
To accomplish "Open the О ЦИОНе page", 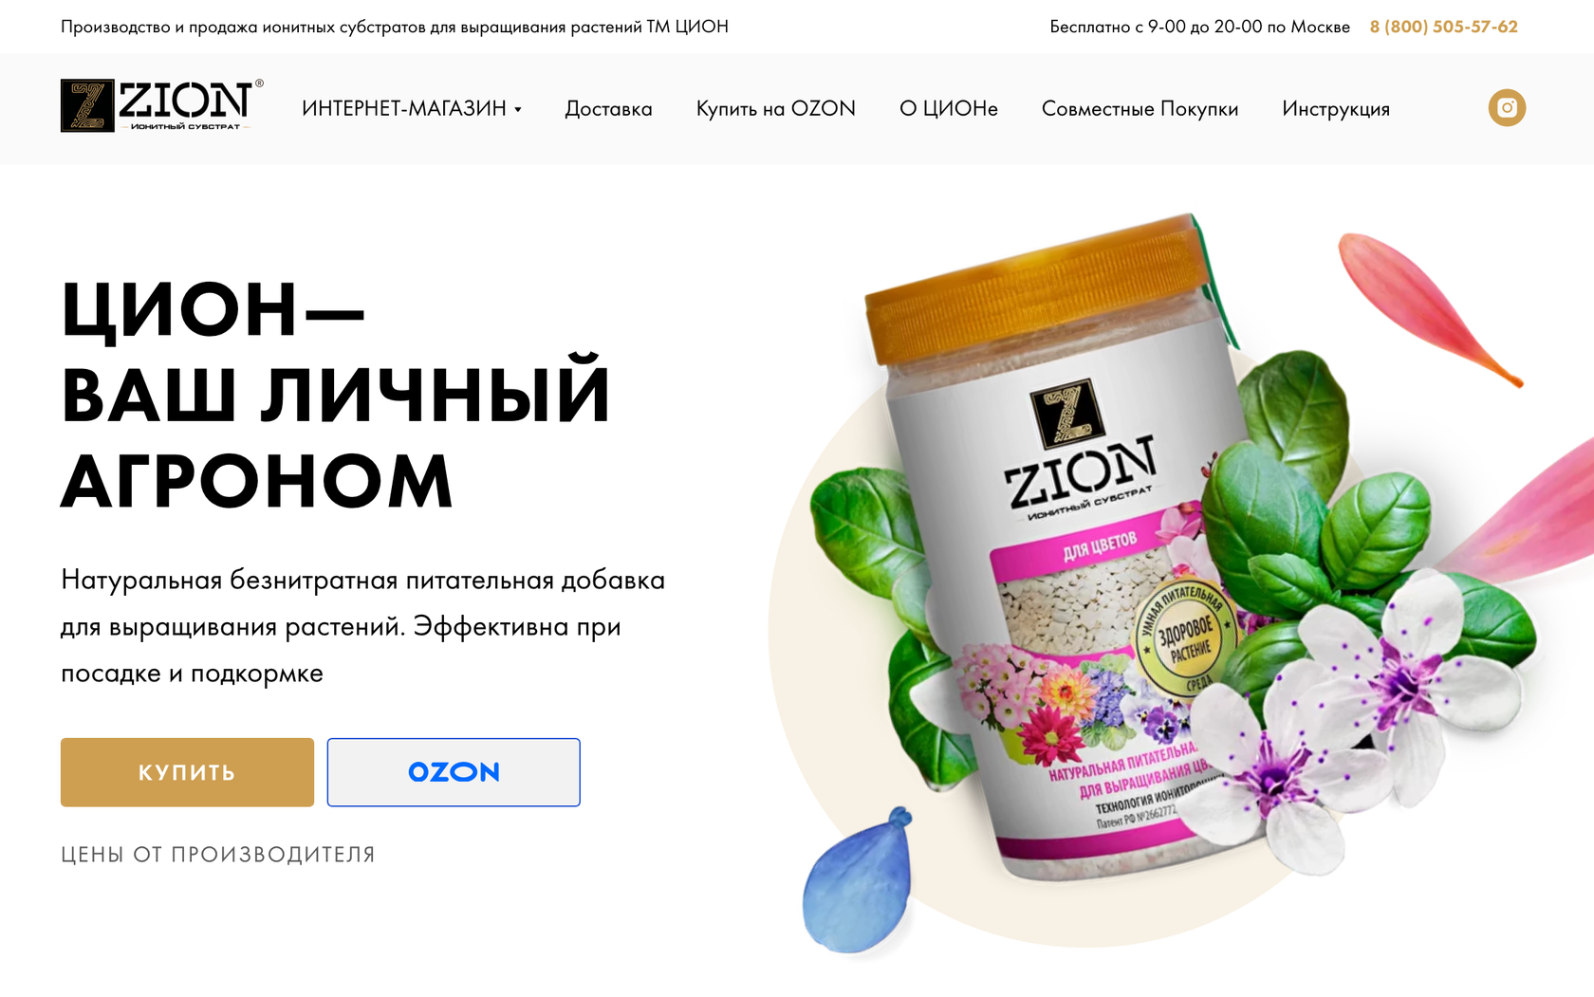I will 948,108.
